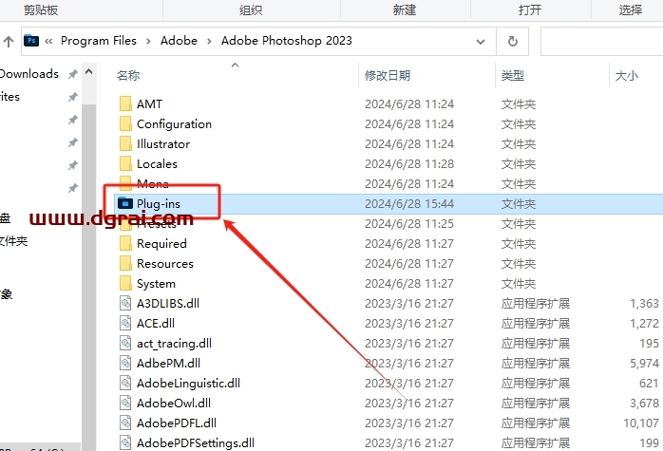Select the Illustrator folder name
This screenshot has width=663, height=451.
coord(163,143)
